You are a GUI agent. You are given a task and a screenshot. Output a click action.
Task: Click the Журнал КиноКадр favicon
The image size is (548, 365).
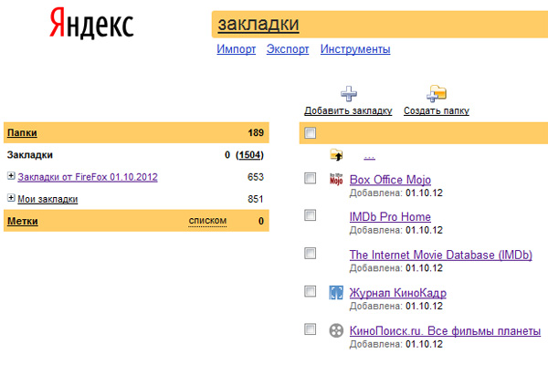pos(335,292)
